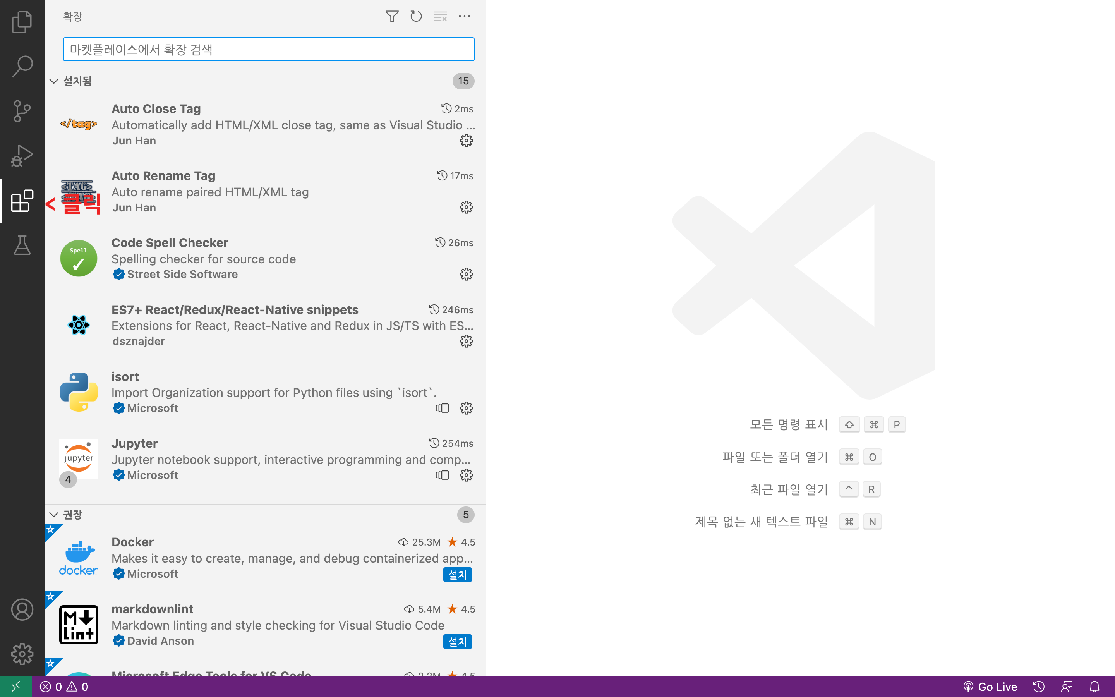Click the Docker whale logo thumbnail
The height and width of the screenshot is (697, 1115).
click(79, 558)
